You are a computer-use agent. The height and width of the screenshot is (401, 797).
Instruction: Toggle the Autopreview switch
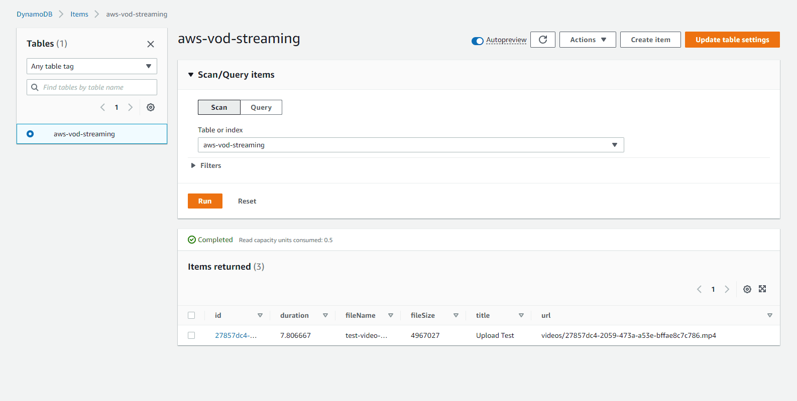[478, 41]
